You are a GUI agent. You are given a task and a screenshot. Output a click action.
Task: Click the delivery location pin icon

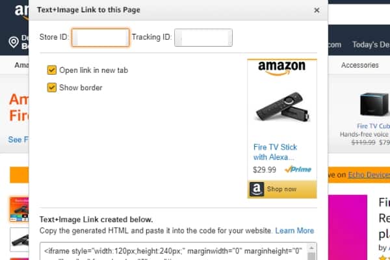(x=13, y=44)
